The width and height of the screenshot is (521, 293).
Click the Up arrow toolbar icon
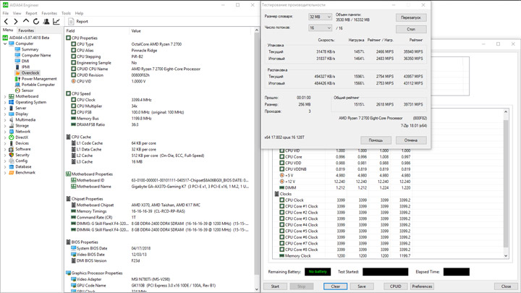25,21
